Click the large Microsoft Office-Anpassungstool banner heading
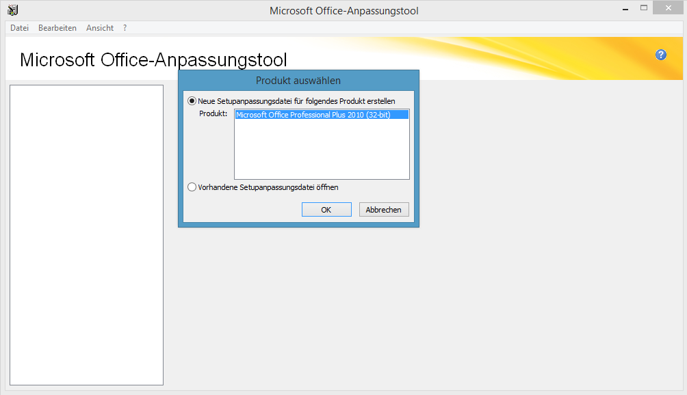687x395 pixels. point(153,59)
